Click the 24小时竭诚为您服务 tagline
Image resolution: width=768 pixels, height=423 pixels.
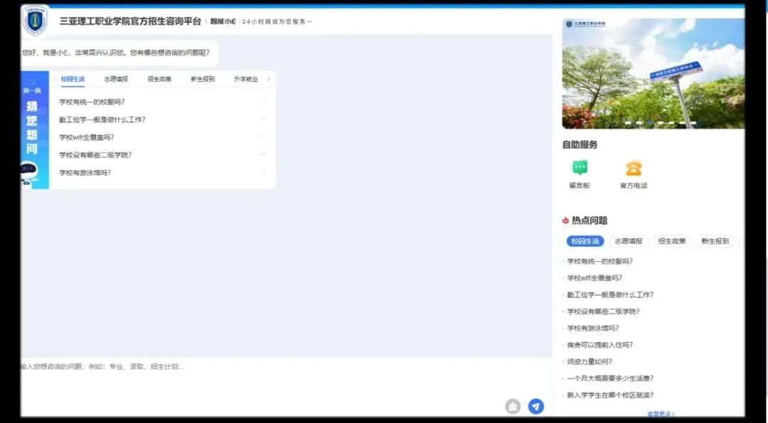click(277, 21)
